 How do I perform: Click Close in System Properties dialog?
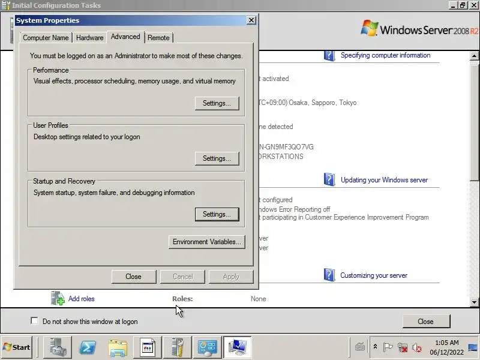[134, 277]
